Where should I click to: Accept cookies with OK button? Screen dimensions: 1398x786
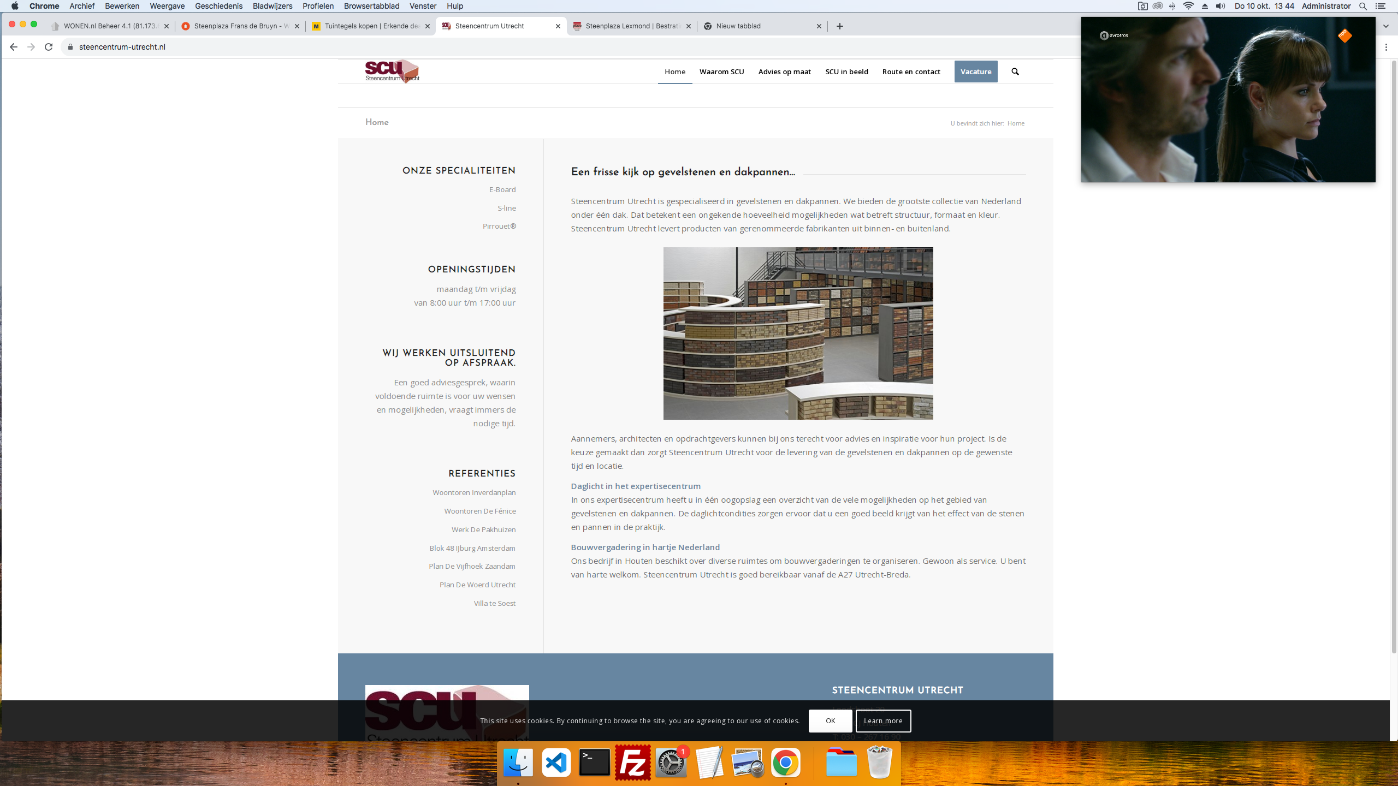pos(830,720)
